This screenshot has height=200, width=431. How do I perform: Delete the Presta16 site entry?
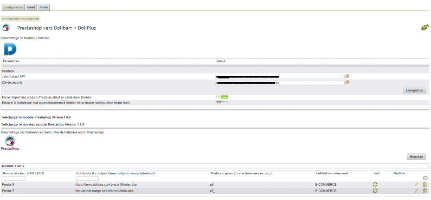[x=425, y=185]
